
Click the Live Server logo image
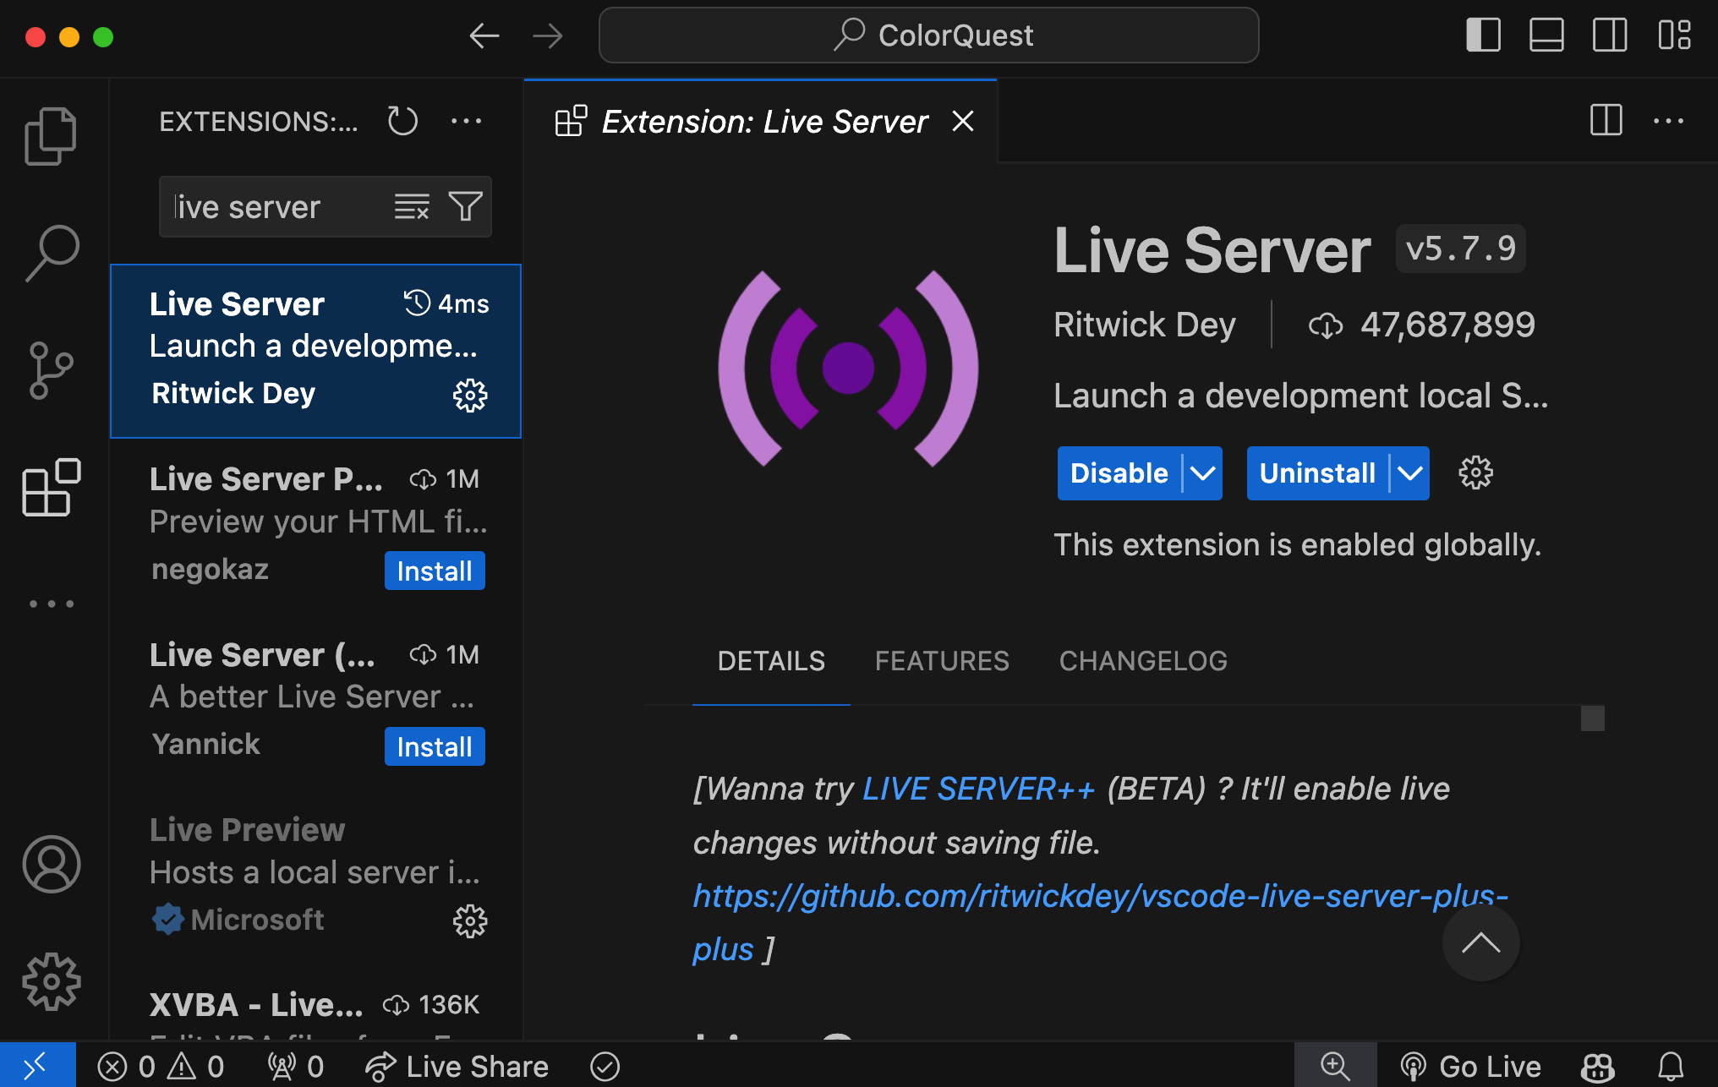[848, 369]
